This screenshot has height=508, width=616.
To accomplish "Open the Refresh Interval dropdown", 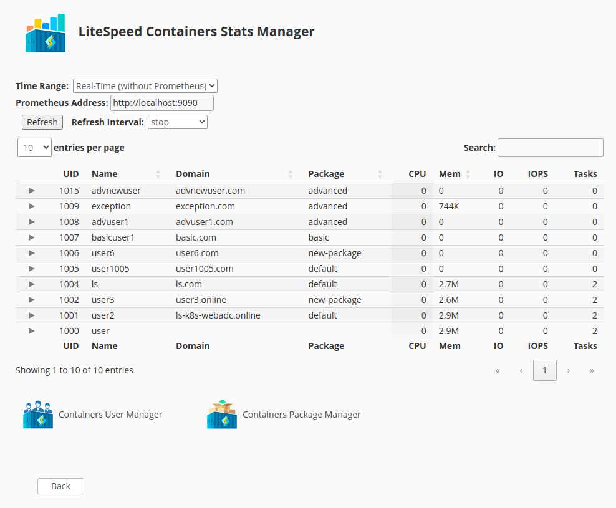I will coord(178,122).
